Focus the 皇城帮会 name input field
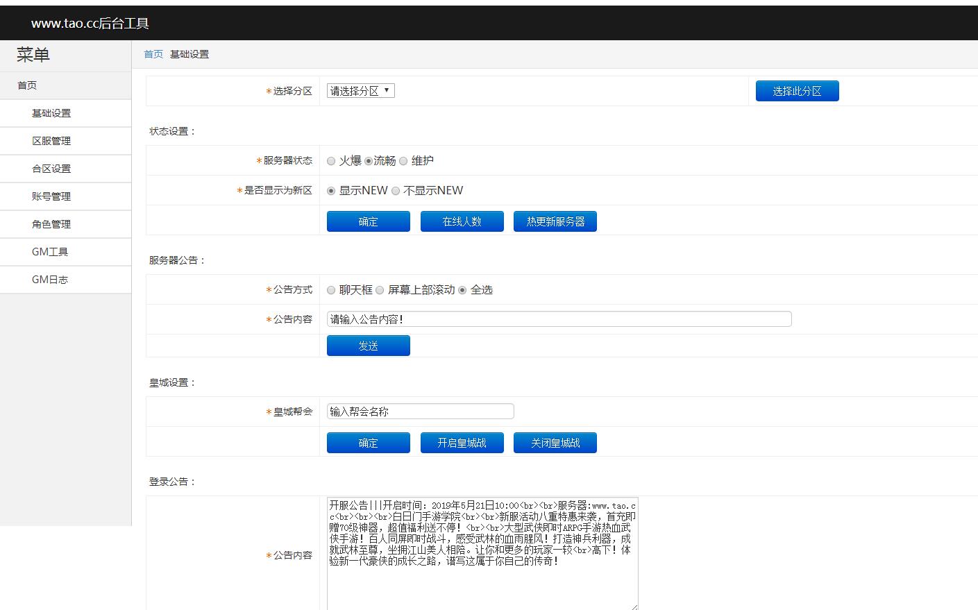Screen dimensions: 978x610 pos(420,412)
